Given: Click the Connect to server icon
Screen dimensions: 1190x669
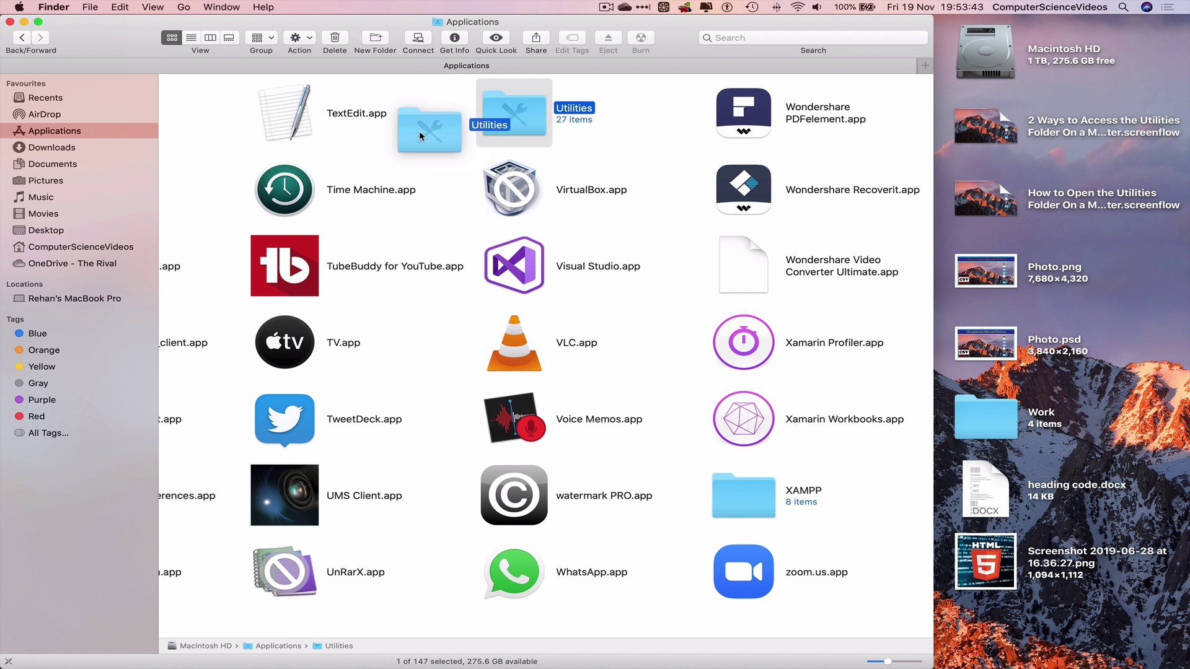Looking at the screenshot, I should click(x=418, y=38).
